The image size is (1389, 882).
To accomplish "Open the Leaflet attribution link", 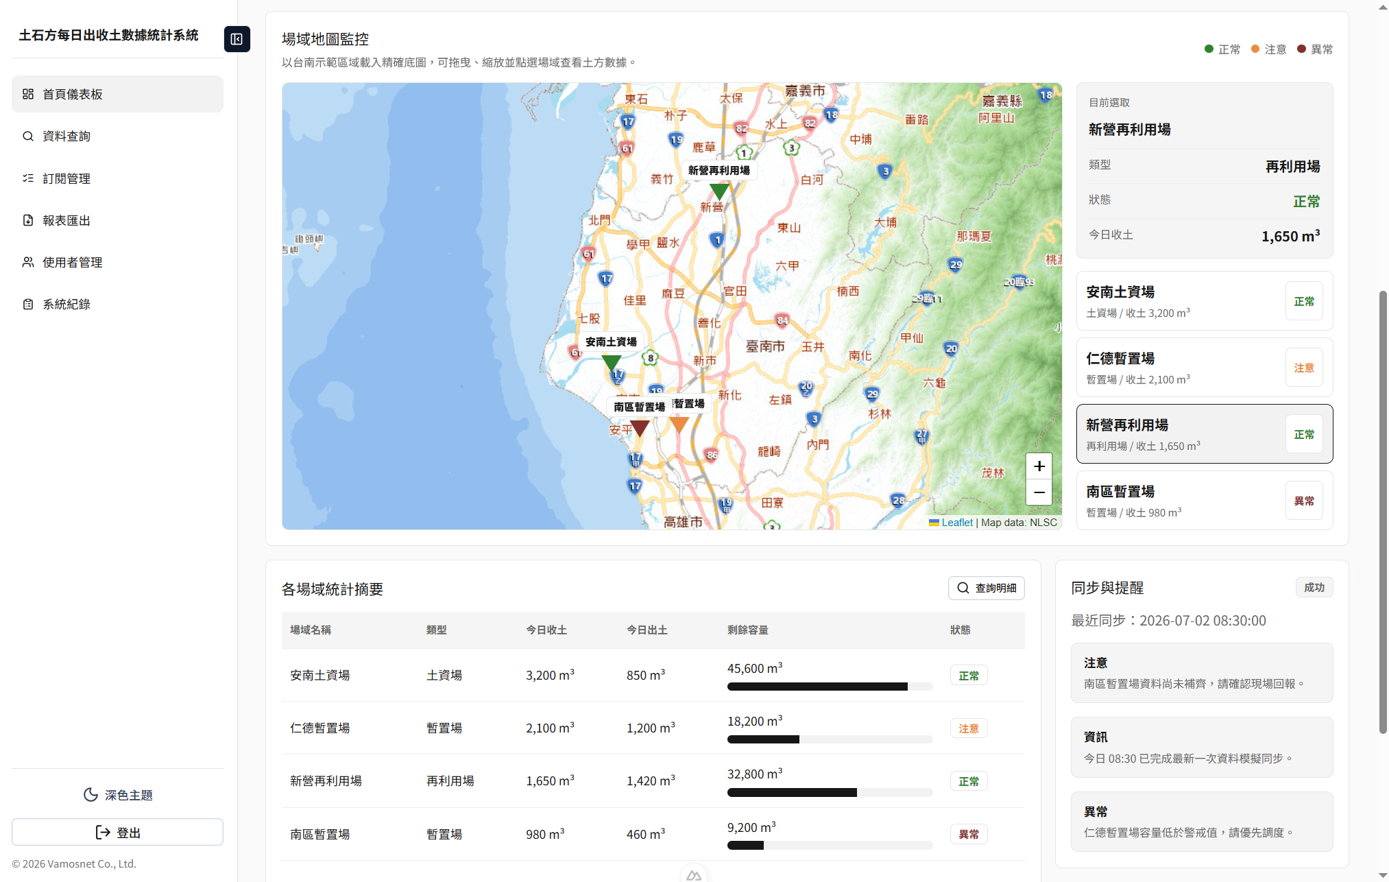I will point(956,523).
